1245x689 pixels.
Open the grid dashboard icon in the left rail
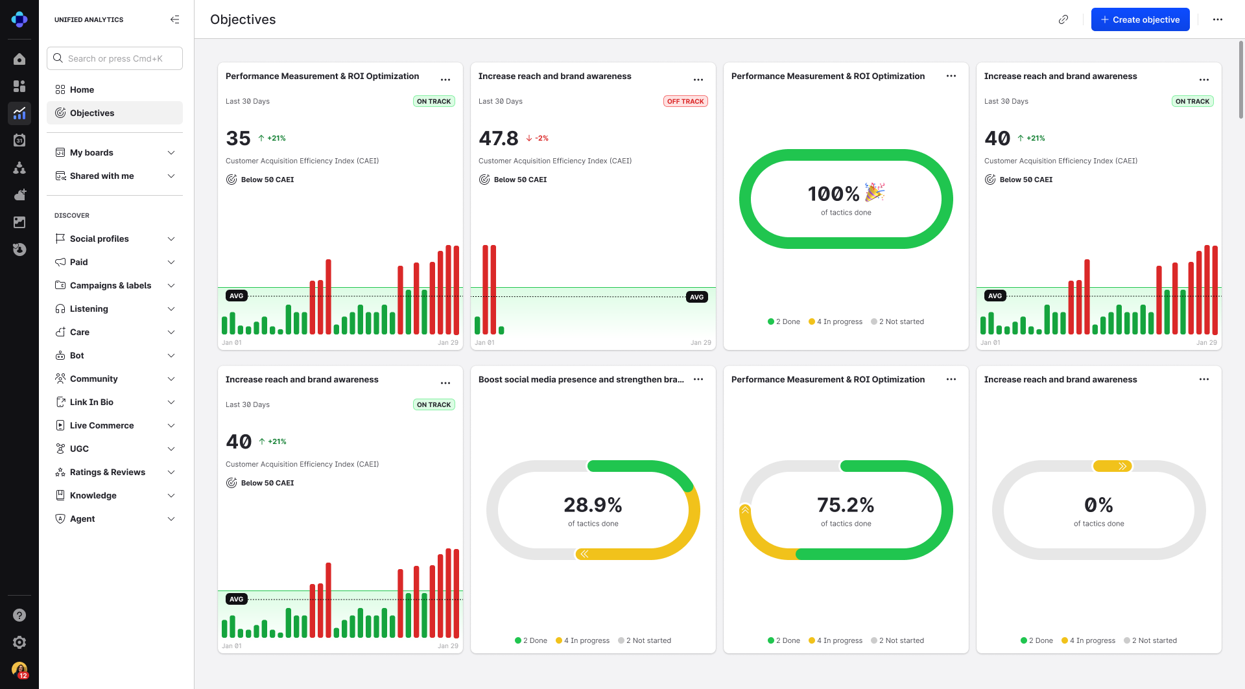[x=19, y=86]
